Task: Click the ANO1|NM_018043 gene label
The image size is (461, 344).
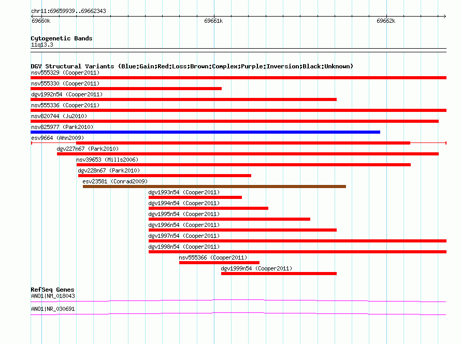Action: click(x=53, y=296)
